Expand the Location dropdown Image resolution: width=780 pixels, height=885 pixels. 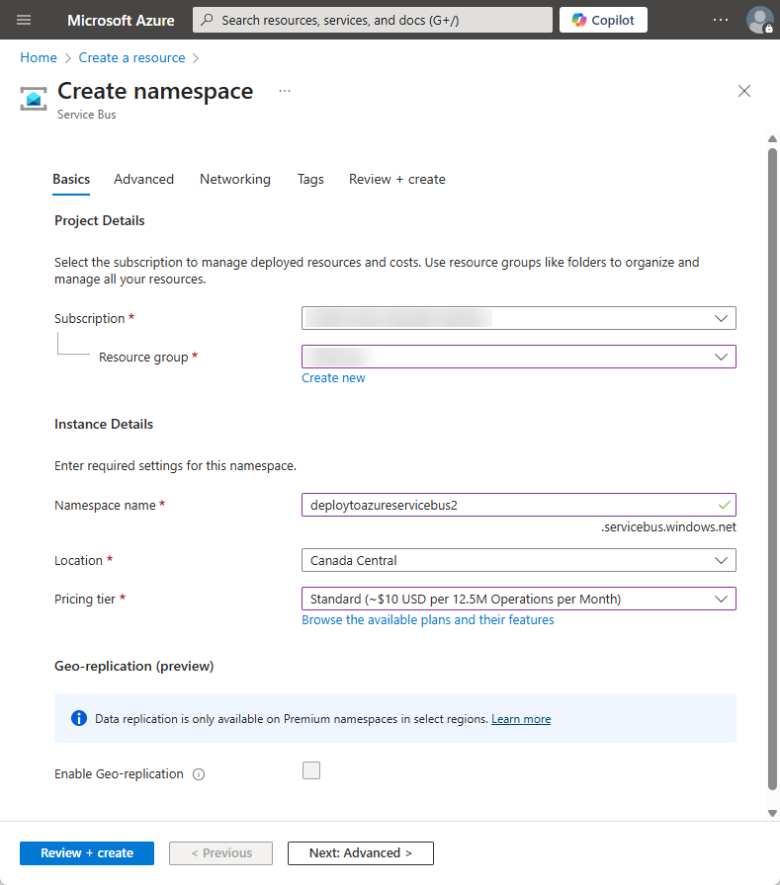coord(518,560)
